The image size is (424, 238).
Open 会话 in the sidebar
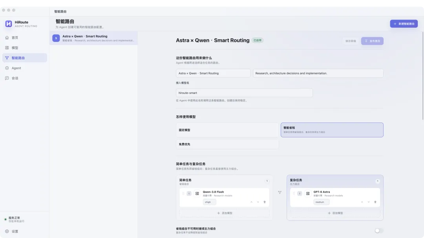pos(25,78)
